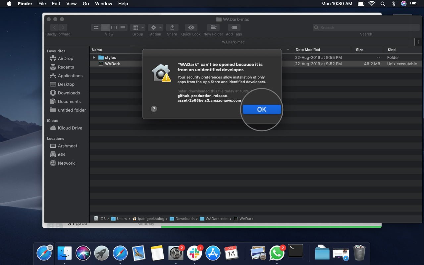Focus the Finder Search field
424x265 pixels.
[366, 27]
